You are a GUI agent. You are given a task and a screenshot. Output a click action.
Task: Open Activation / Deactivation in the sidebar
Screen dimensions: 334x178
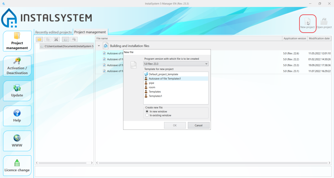click(17, 66)
